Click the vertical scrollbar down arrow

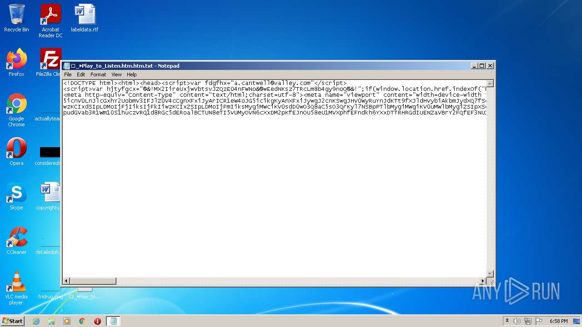coord(490,273)
